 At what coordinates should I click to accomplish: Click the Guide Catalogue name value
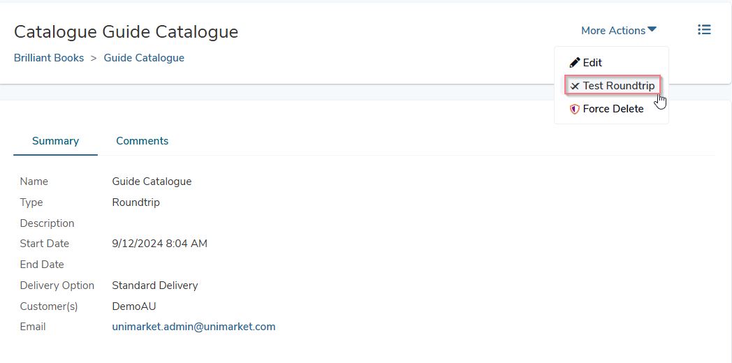pos(152,181)
